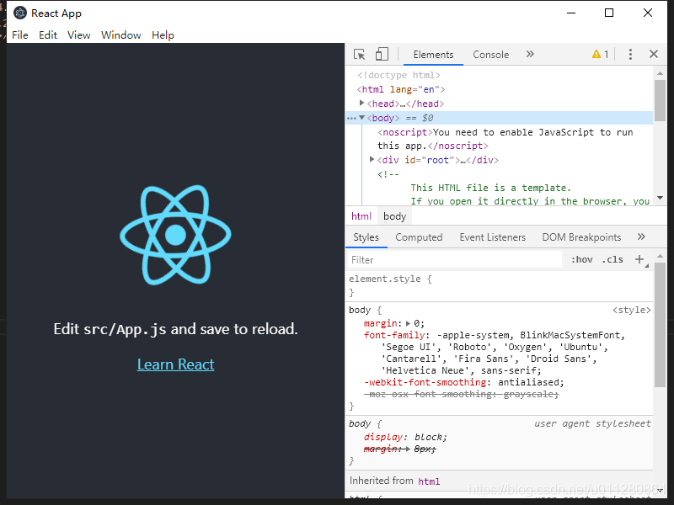Screen dimensions: 674x505
Task: Click the DOM tree scroll-up arrow
Action: click(x=660, y=73)
